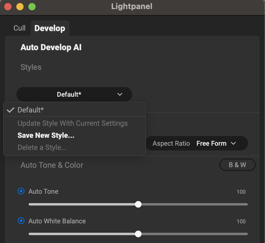Click Update Style With Current Settings
Screen dimensions: 265x243
pyautogui.click(x=72, y=123)
